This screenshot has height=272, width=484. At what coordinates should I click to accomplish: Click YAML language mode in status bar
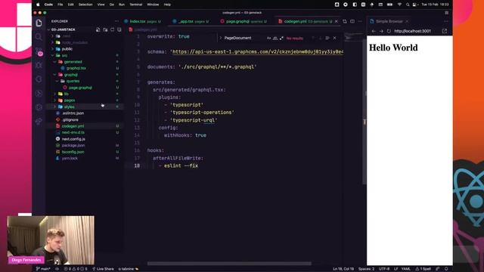tap(406, 269)
